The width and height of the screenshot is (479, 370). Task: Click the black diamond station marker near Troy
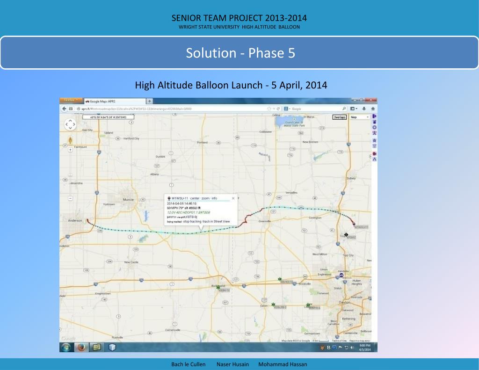[346, 235]
